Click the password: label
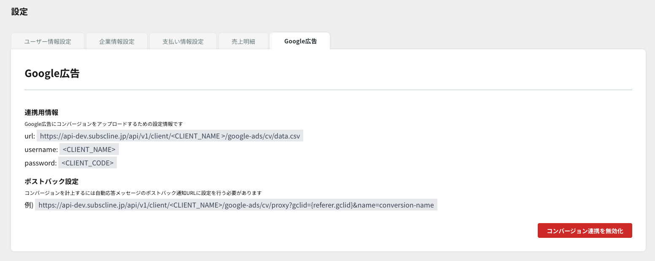The width and height of the screenshot is (655, 261). pos(41,163)
